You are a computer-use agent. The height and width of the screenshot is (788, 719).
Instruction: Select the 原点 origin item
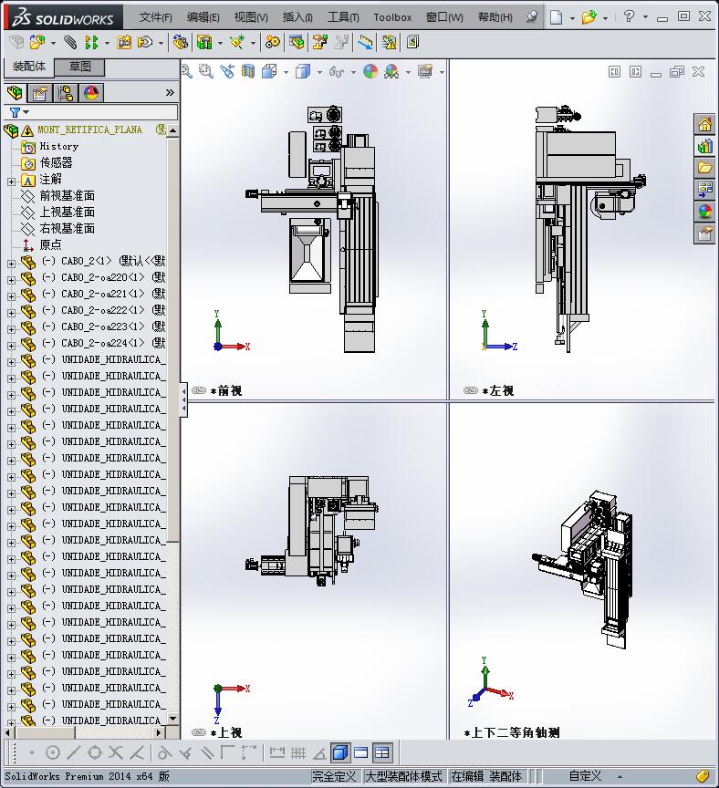coord(51,244)
